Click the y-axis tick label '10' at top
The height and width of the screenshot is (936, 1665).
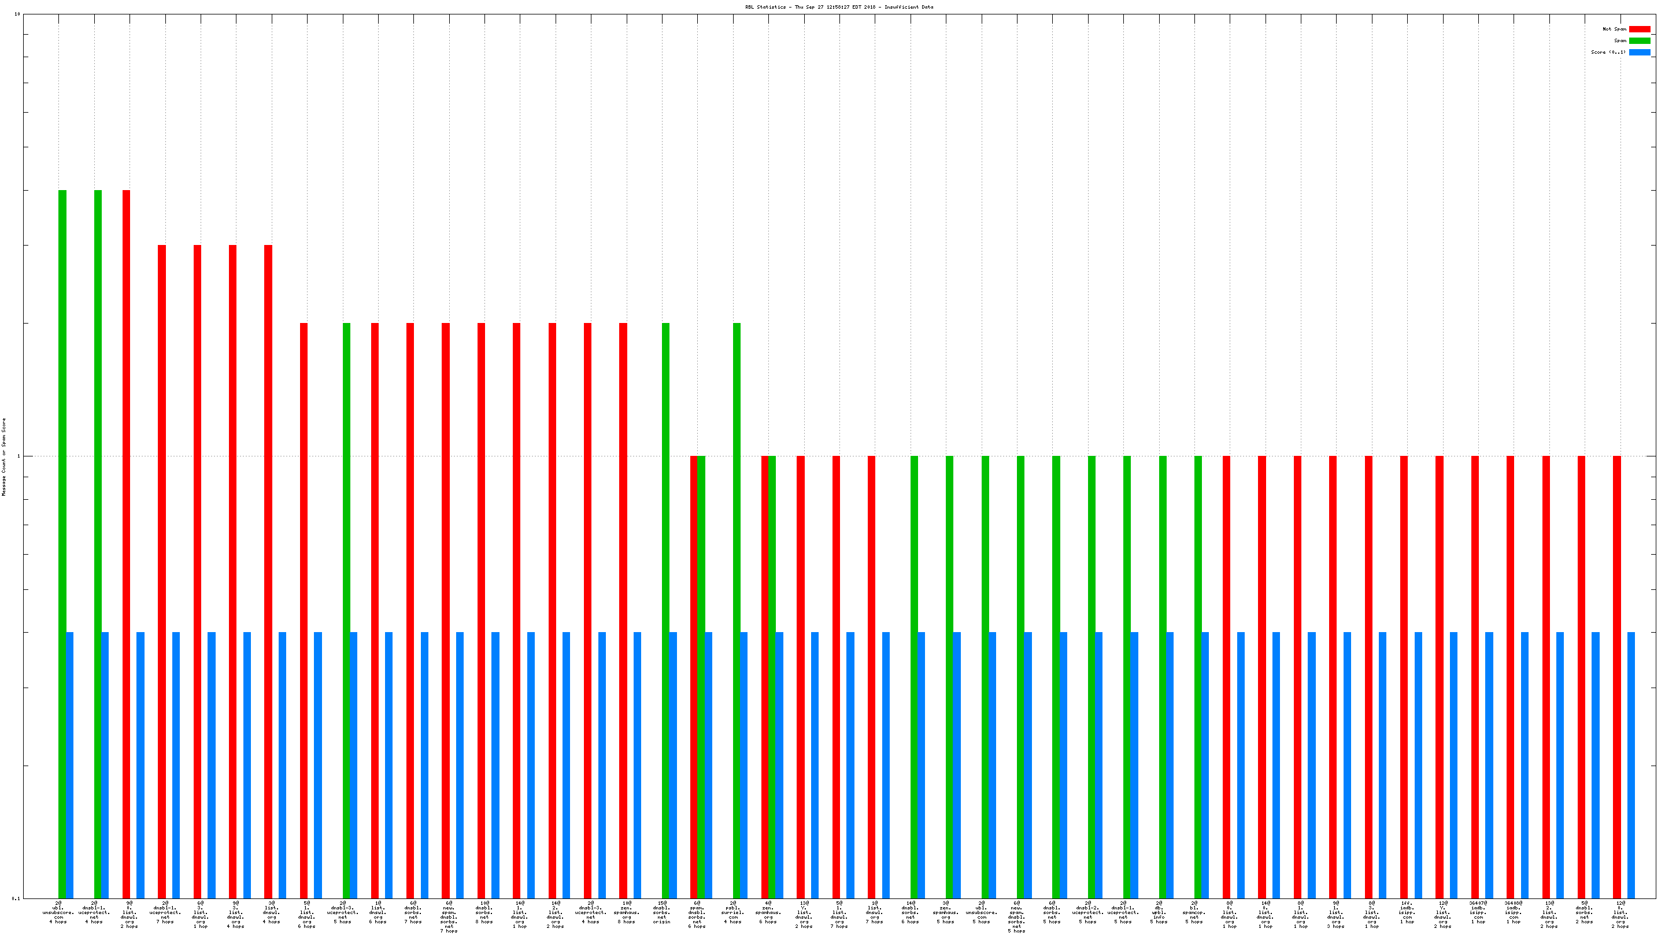(x=17, y=14)
